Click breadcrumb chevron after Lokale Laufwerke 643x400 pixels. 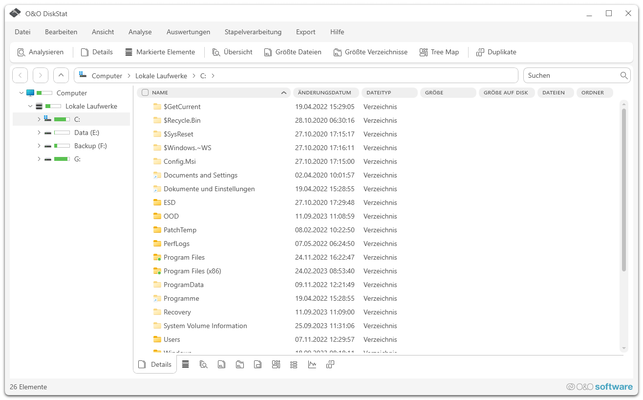coord(193,76)
